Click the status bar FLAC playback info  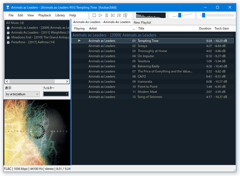click(x=37, y=169)
